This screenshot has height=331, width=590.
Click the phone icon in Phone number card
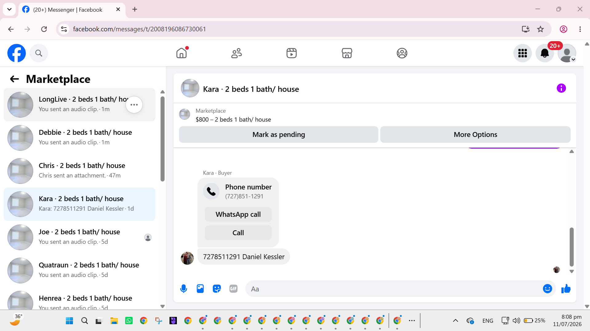[211, 191]
